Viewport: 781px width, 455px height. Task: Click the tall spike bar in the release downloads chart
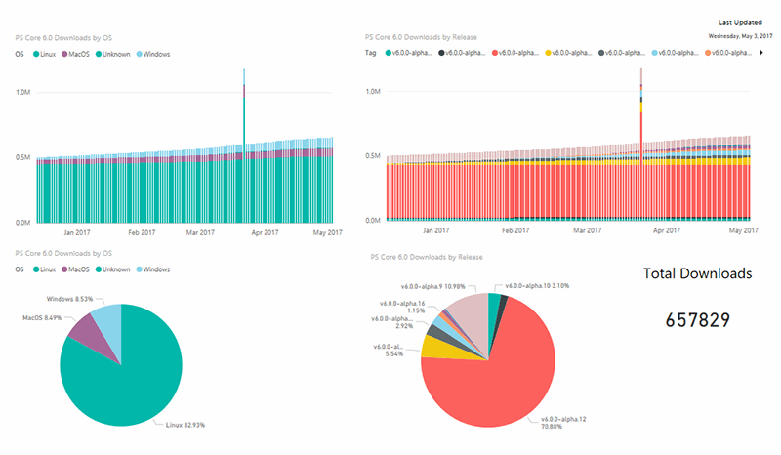[641, 146]
